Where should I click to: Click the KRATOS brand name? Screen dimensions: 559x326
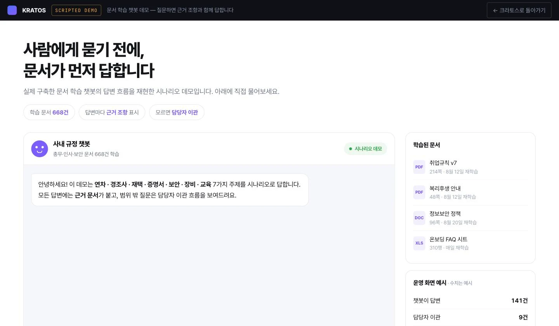34,10
